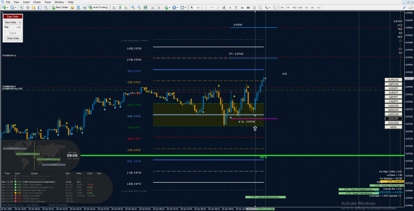Switch to the H4 timeframe

(313, 8)
